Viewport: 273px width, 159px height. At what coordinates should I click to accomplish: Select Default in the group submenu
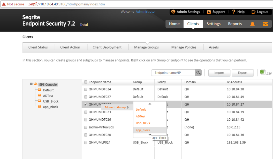(x=141, y=110)
